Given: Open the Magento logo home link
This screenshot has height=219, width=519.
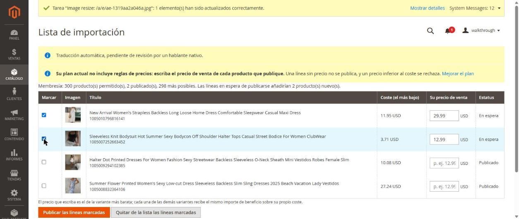Looking at the screenshot, I should coord(14,12).
